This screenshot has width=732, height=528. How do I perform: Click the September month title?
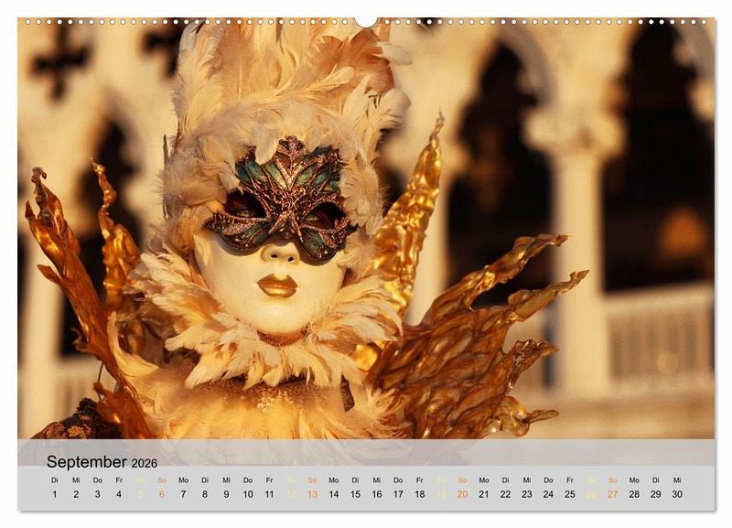click(x=87, y=462)
